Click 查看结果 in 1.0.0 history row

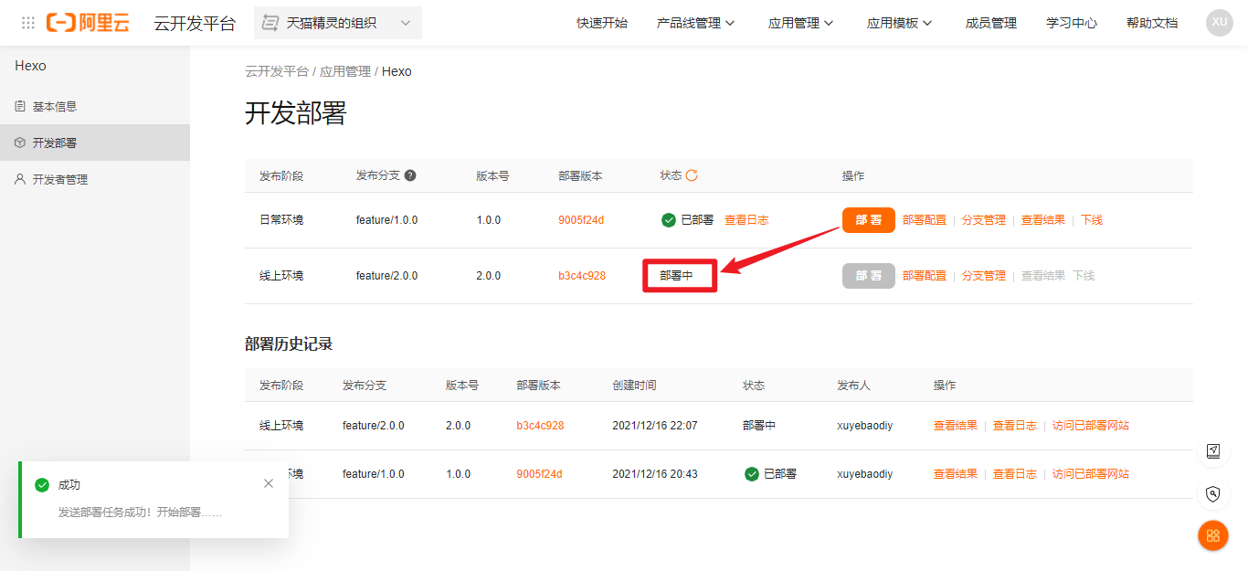point(956,474)
